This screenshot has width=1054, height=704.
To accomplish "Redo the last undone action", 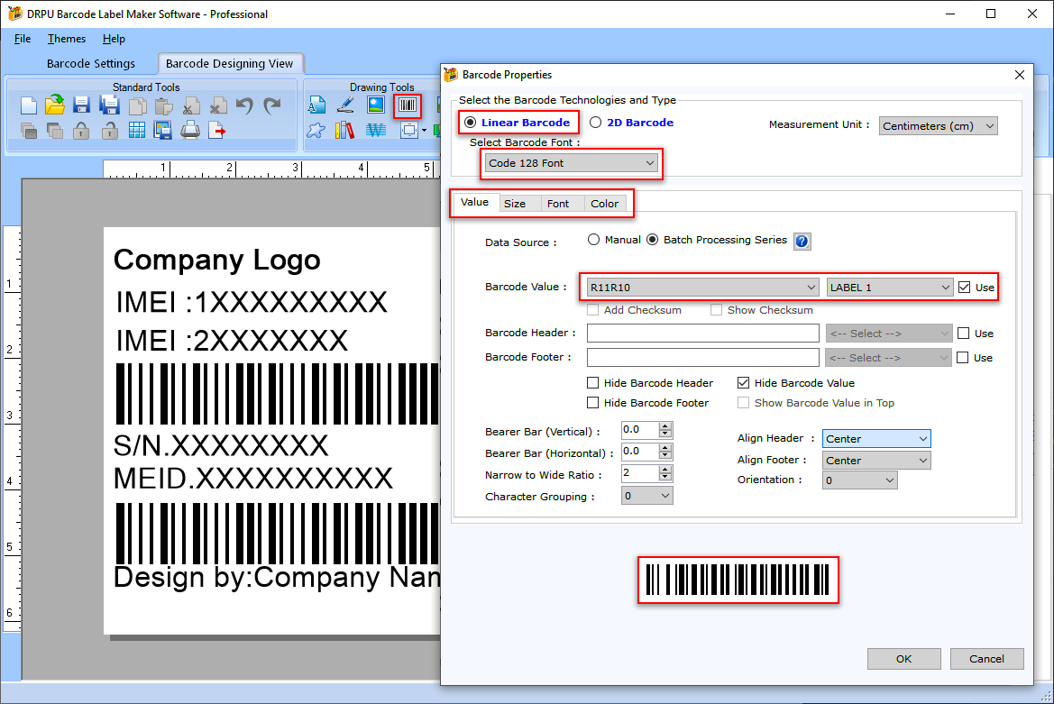I will 272,105.
